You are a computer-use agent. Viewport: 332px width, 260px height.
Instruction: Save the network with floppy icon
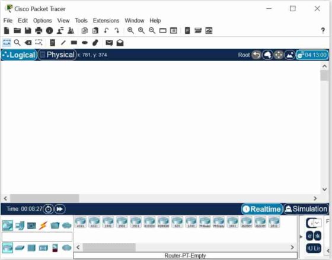pos(28,31)
